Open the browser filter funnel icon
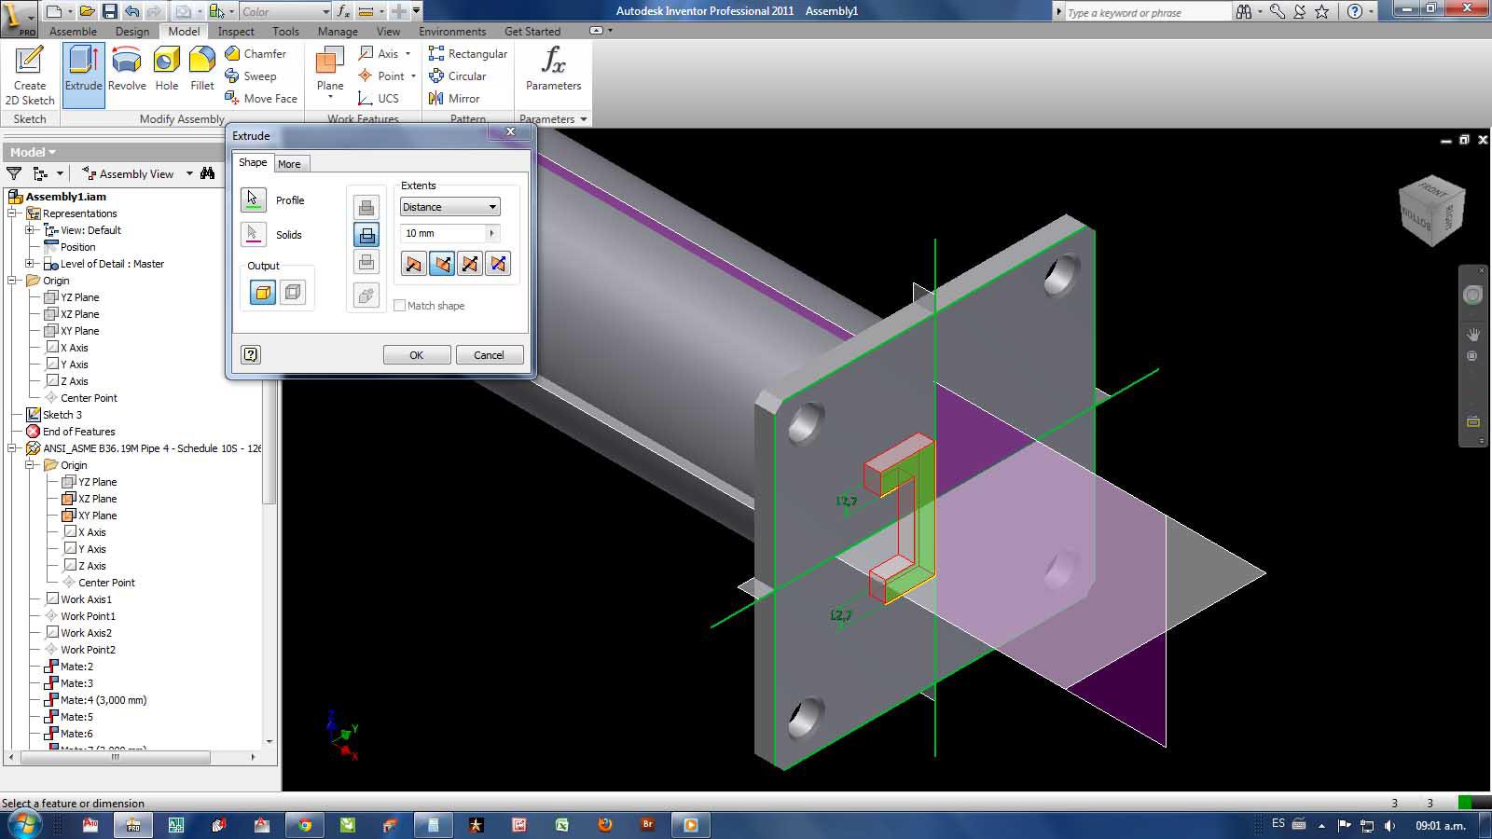The height and width of the screenshot is (839, 1492). coord(14,173)
